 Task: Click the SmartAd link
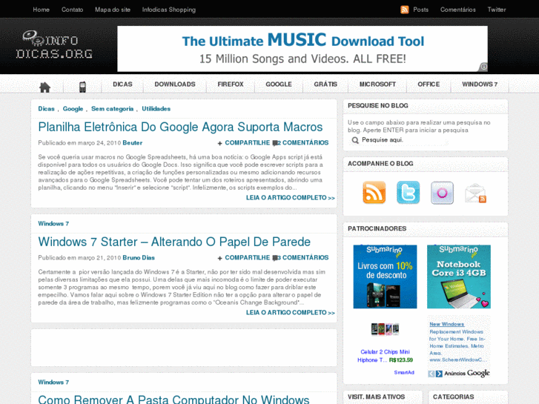404,372
